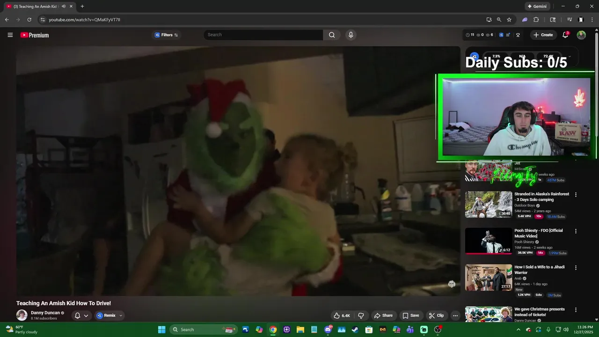Like the video with thumbs up
The image size is (599, 337).
[x=342, y=315]
